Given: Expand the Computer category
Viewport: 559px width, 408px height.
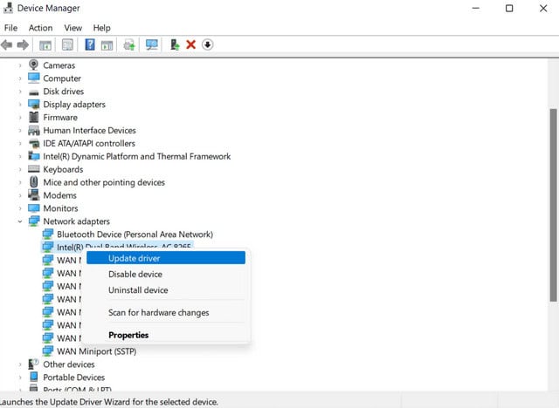Looking at the screenshot, I should pyautogui.click(x=20, y=78).
